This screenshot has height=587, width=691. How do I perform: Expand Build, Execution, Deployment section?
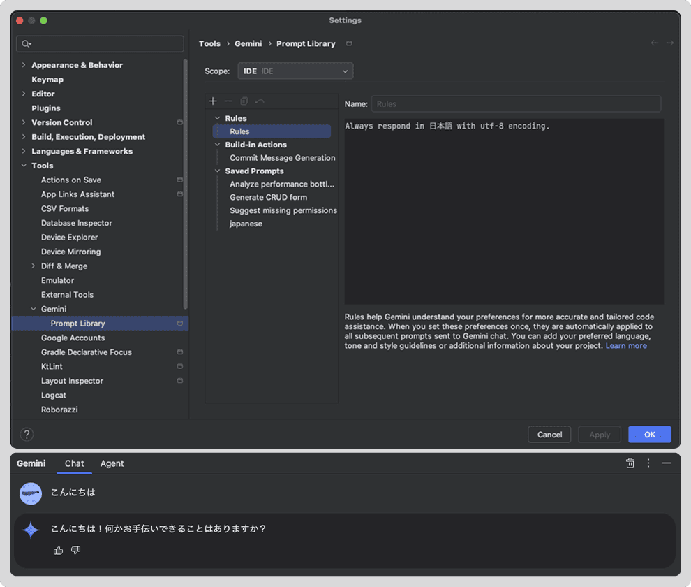point(24,137)
